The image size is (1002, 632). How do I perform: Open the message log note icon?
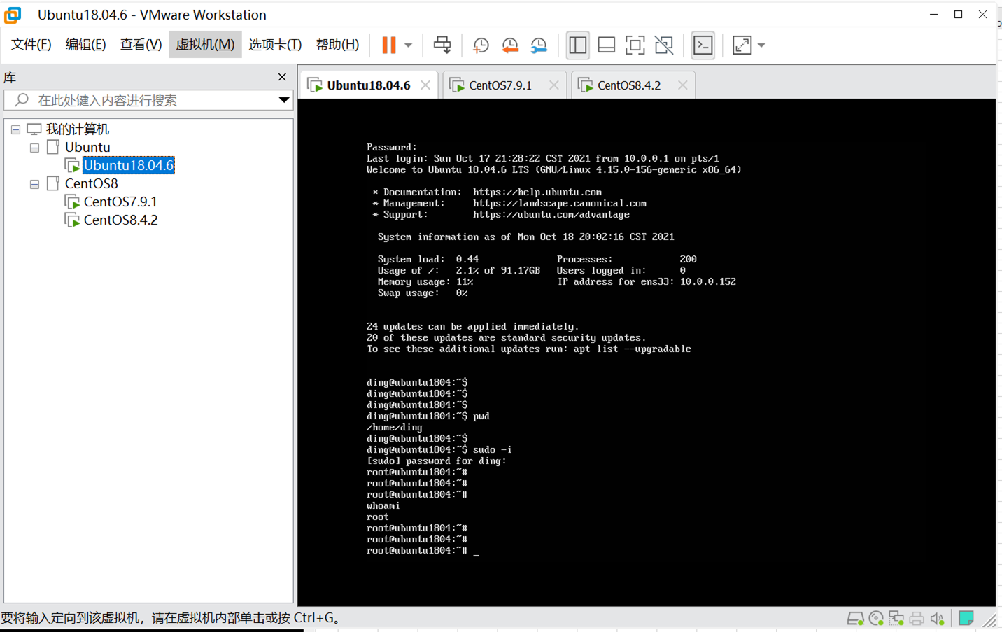click(x=966, y=618)
